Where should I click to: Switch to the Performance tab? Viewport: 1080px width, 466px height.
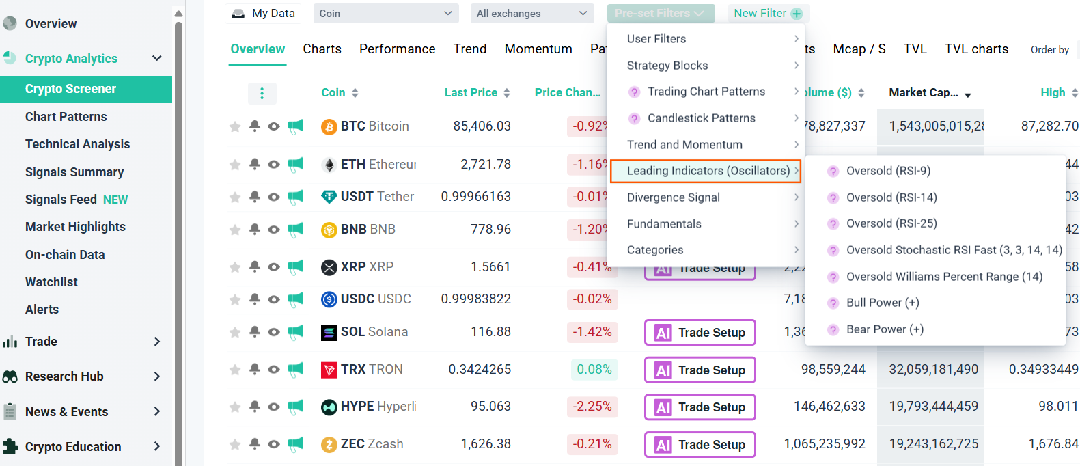coord(398,49)
